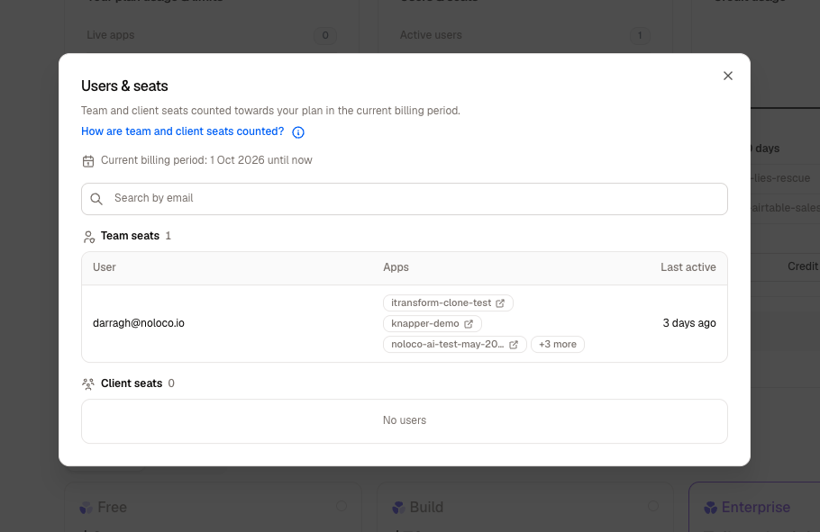Open 'How are team and client seats counted?' link

pos(183,131)
